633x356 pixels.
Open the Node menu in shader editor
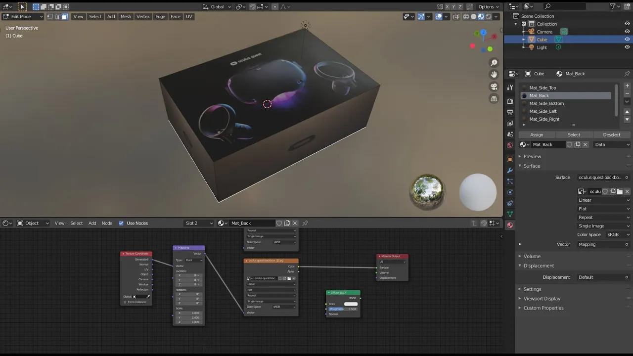107,223
